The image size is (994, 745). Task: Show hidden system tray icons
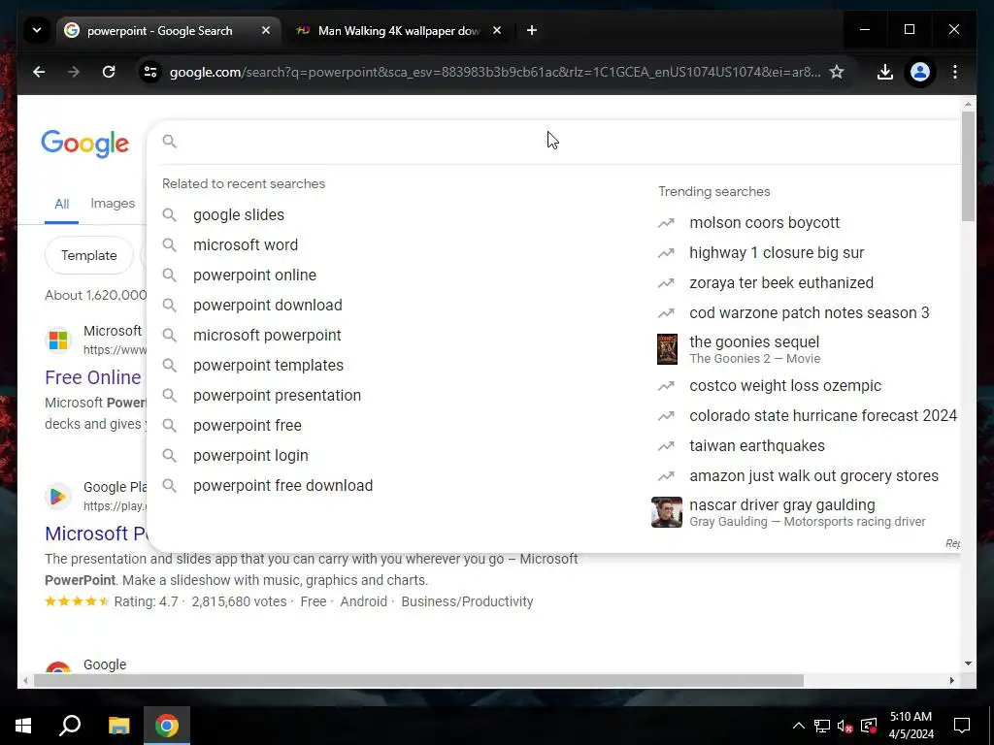coord(799,726)
